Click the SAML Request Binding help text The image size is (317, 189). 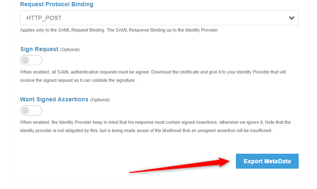click(119, 30)
